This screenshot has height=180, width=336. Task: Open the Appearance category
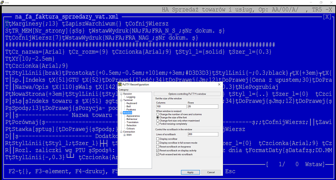click(x=133, y=116)
